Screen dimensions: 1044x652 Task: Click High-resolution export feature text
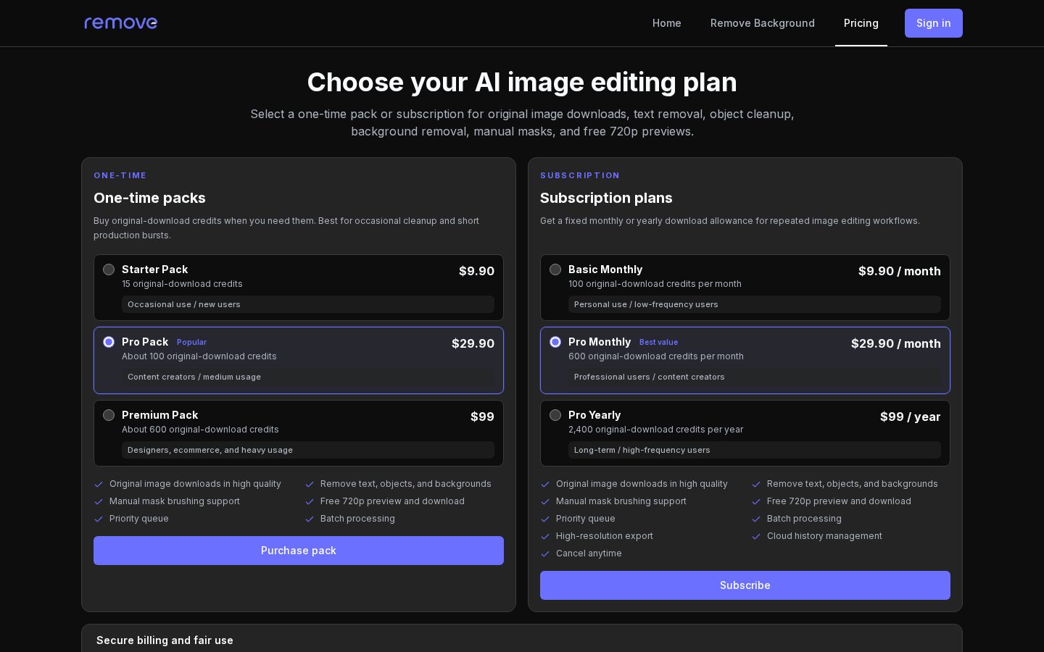pos(605,536)
